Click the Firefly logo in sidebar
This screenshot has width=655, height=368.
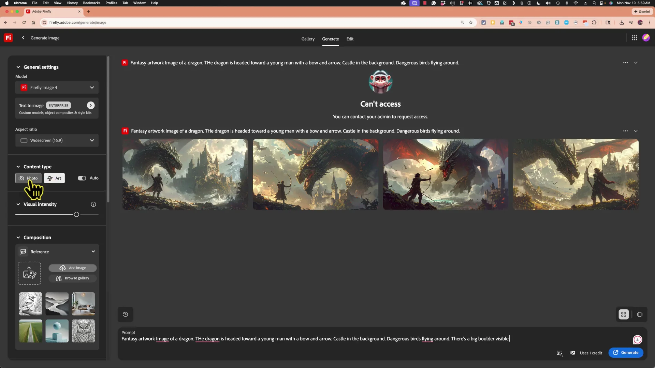click(8, 37)
